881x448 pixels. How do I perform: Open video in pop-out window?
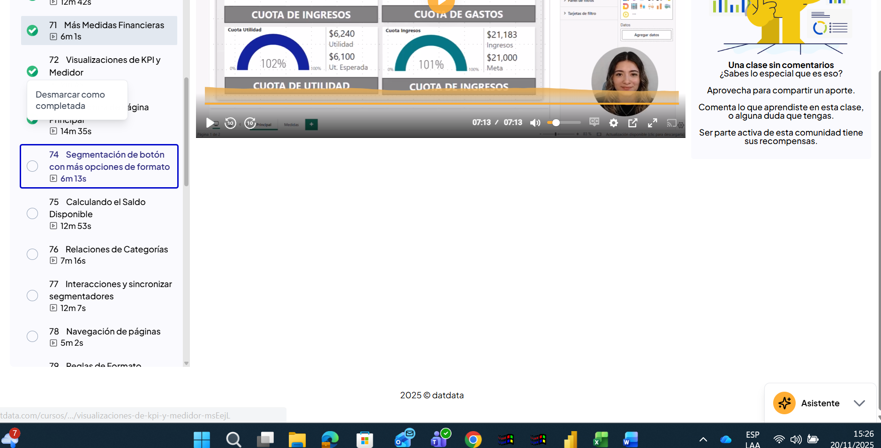click(x=633, y=123)
